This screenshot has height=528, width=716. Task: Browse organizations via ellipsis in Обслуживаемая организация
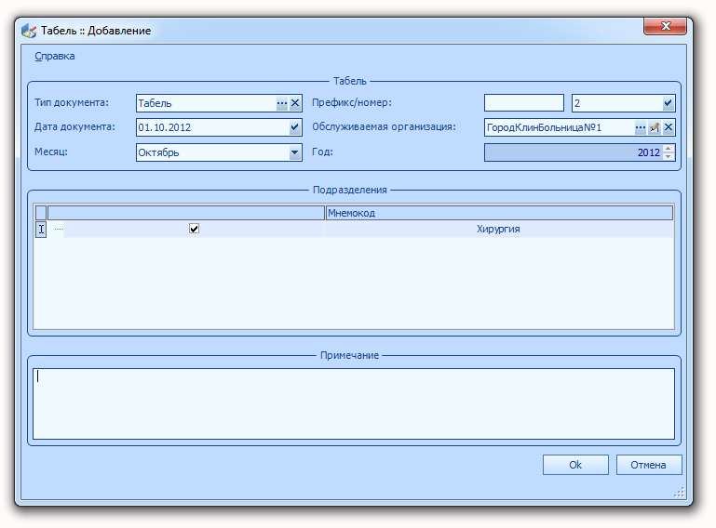coord(641,127)
